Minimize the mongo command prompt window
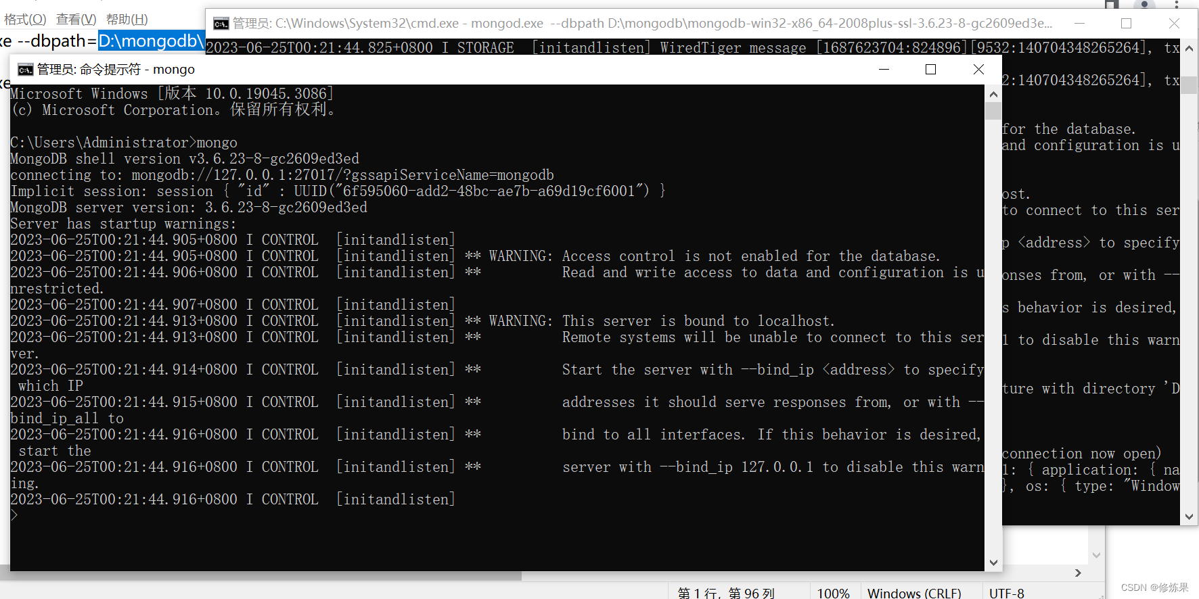Screen dimensions: 1199x599 click(x=884, y=69)
